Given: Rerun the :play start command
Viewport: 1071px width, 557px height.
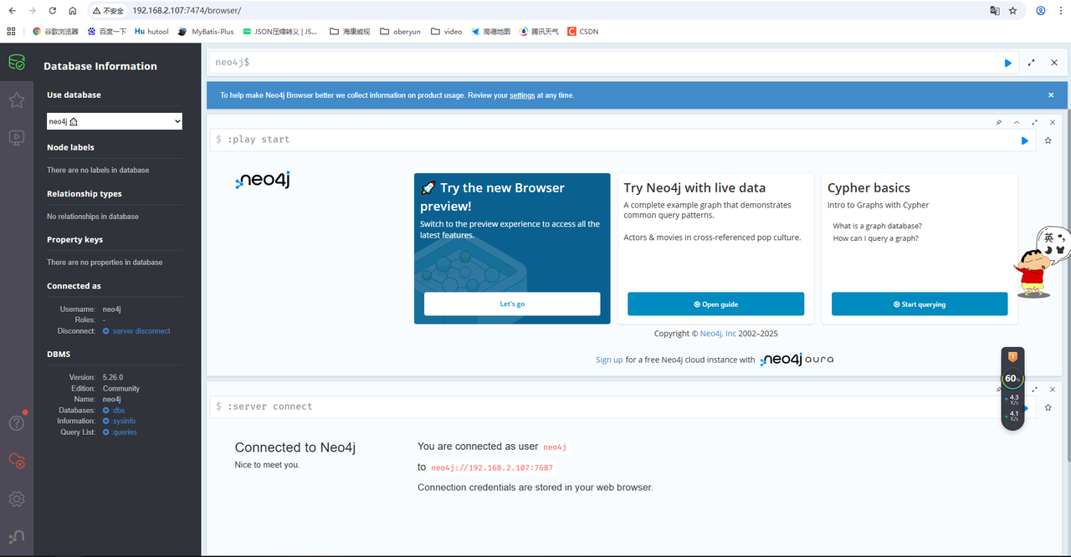Looking at the screenshot, I should coord(1025,141).
